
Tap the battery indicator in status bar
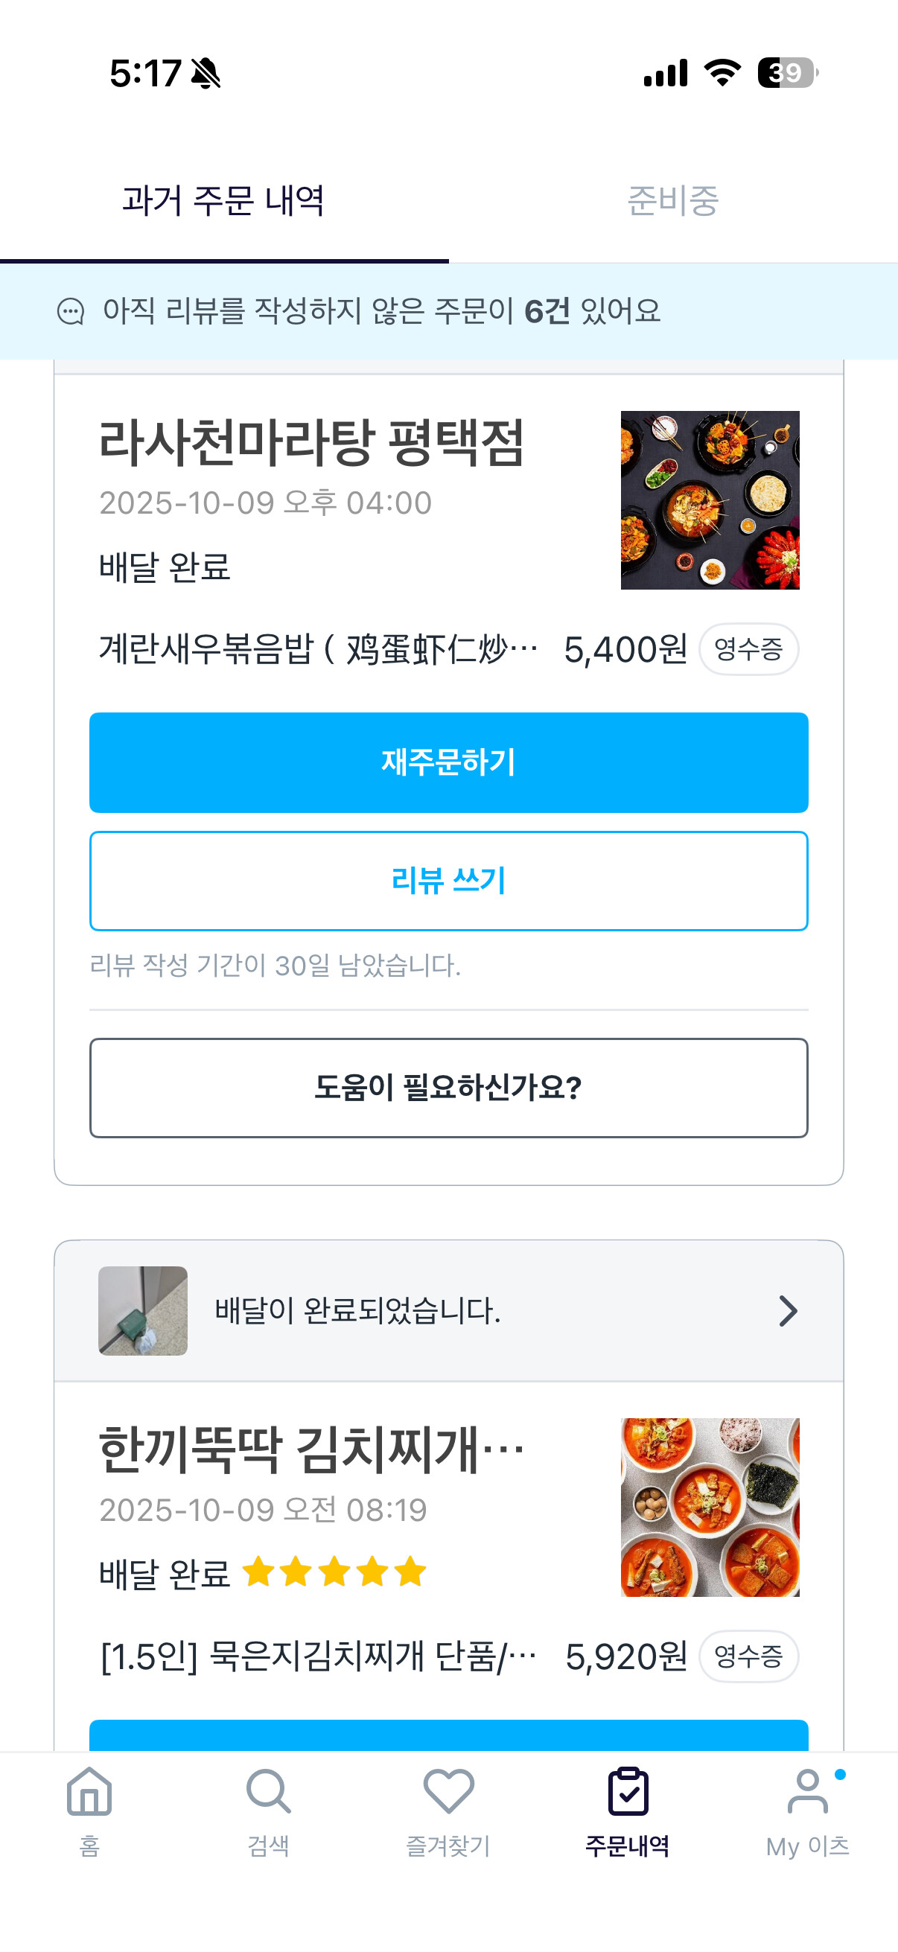point(788,73)
